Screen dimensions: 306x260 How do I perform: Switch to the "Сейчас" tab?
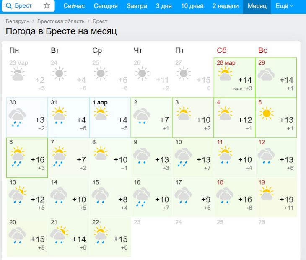74,6
